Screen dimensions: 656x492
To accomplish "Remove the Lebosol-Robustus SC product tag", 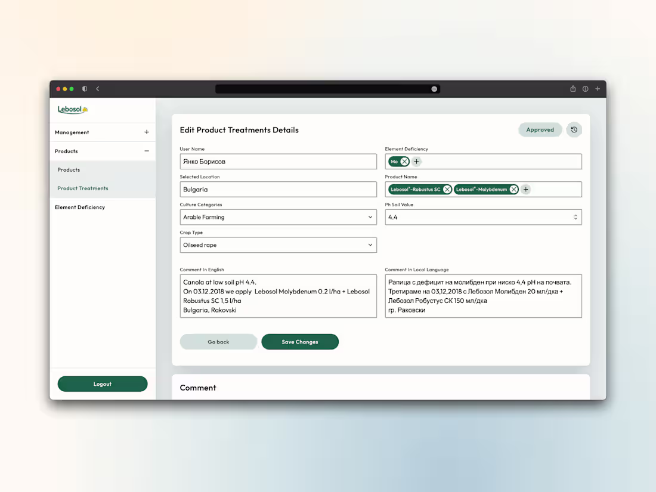I will coord(448,189).
